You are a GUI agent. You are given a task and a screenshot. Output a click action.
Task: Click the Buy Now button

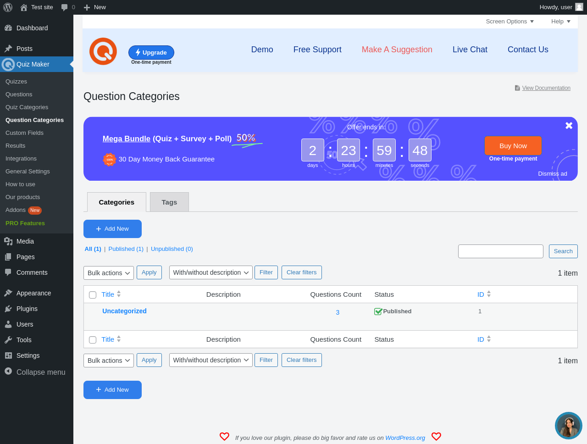tap(513, 146)
